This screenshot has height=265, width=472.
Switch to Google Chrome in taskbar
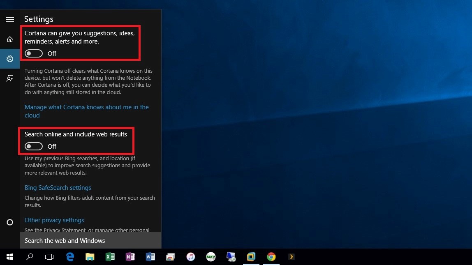[271, 257]
